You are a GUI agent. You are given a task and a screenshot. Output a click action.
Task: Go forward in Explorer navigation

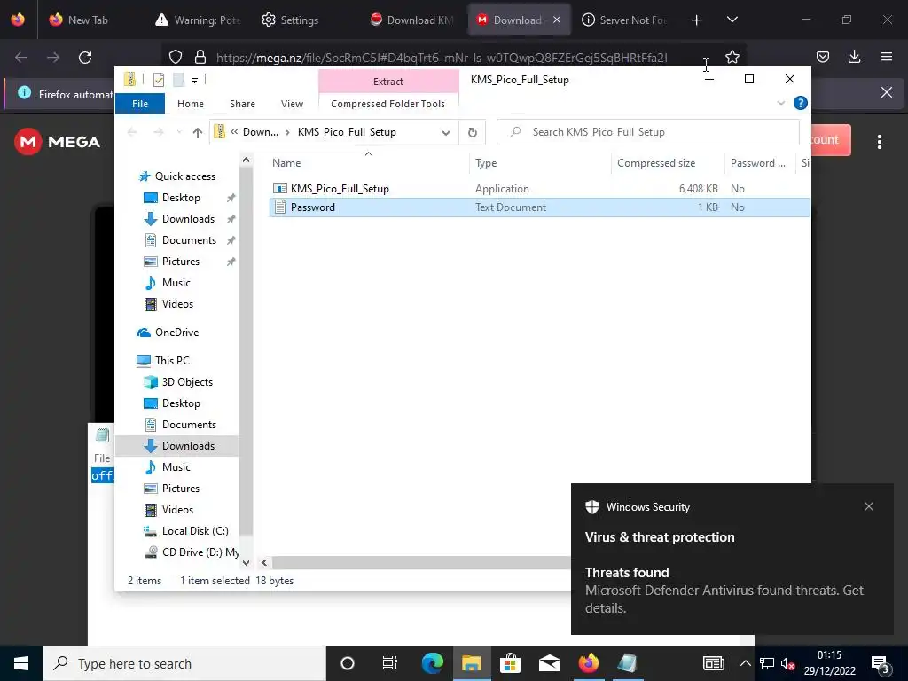[x=159, y=133]
